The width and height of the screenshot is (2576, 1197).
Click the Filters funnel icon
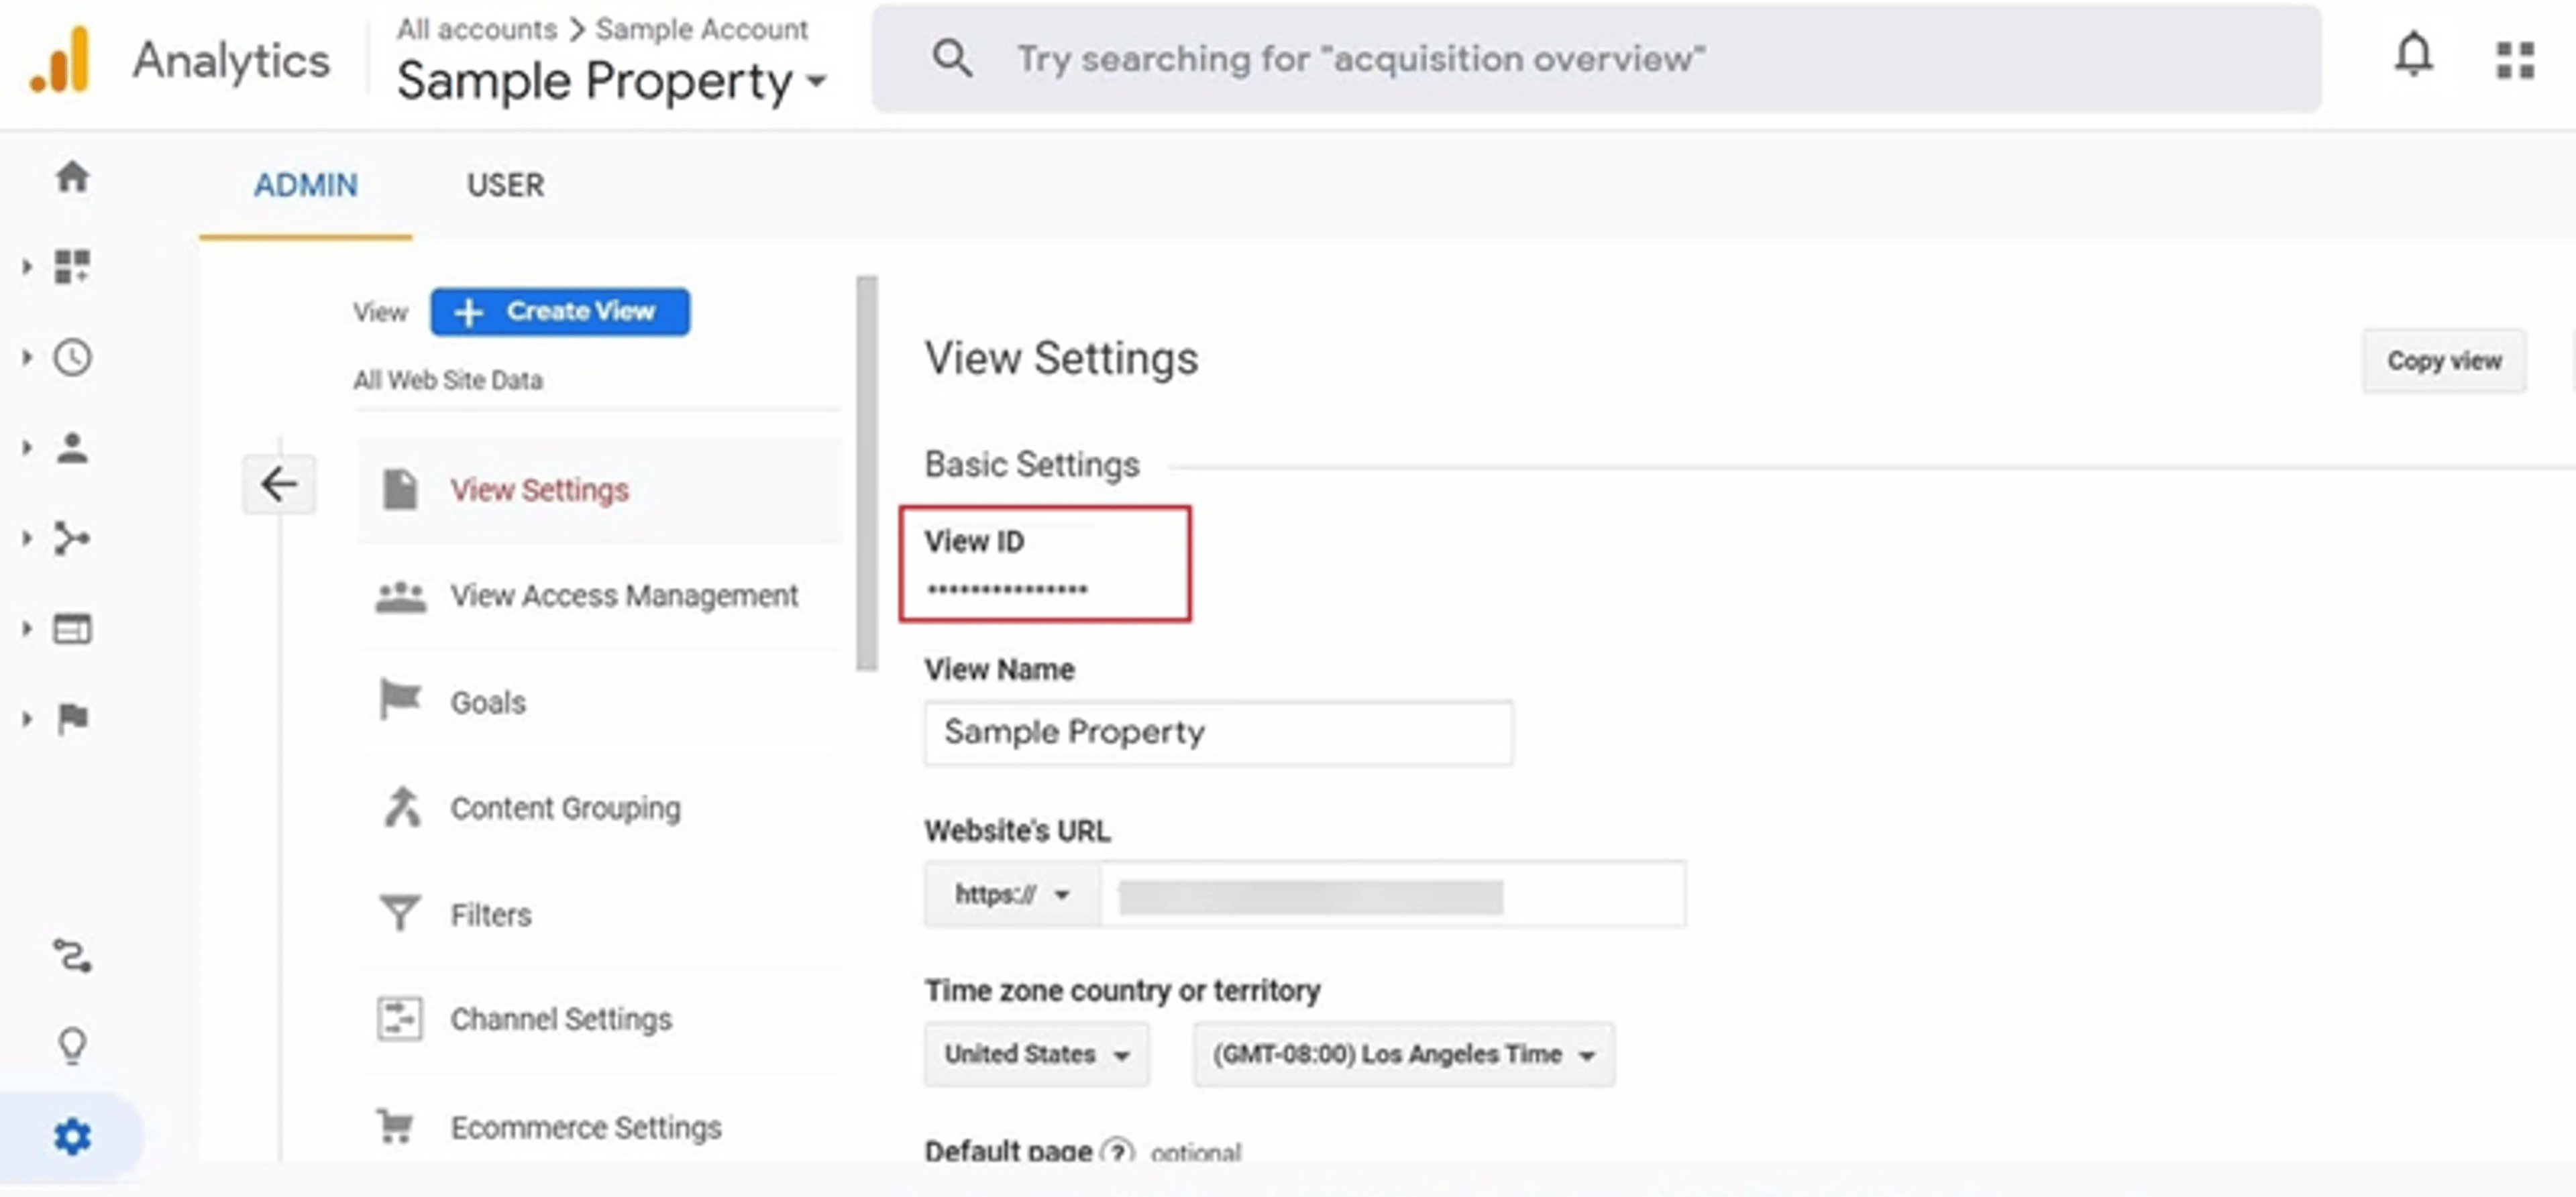(x=400, y=913)
